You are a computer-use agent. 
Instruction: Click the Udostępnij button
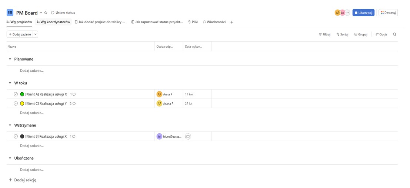click(x=363, y=13)
